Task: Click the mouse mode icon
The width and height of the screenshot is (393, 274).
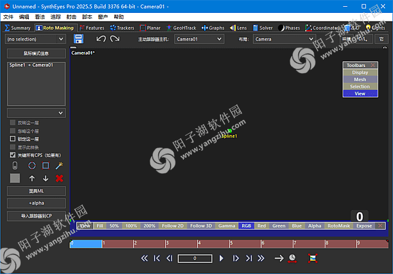Action: 15,166
